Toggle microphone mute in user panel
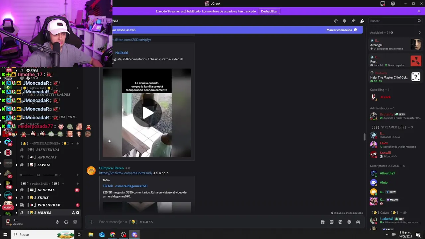425x239 pixels. pos(57,222)
